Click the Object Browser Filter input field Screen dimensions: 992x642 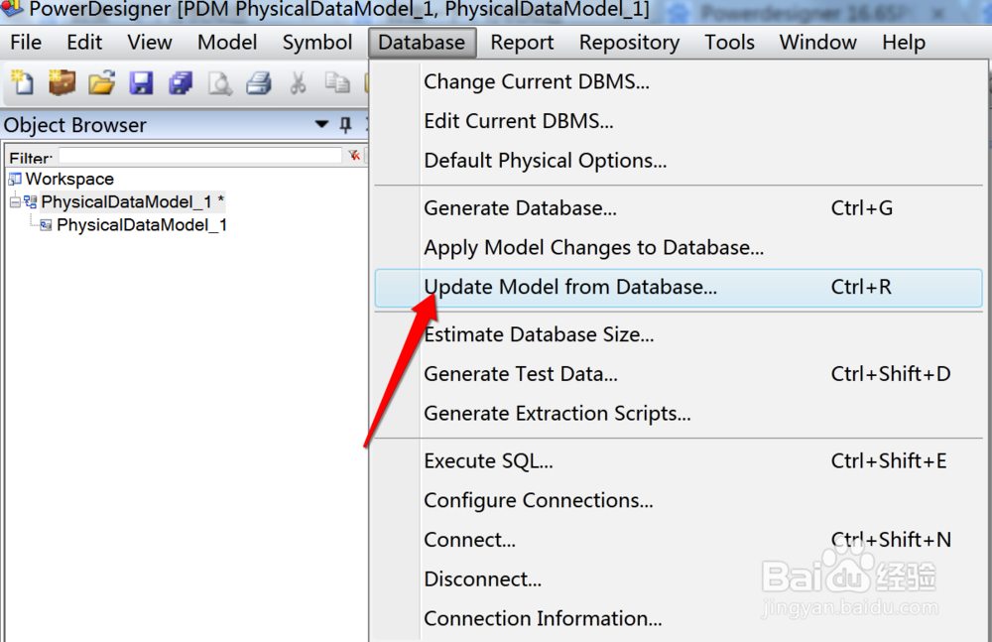[200, 155]
